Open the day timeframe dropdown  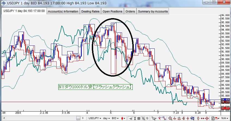(106, 118)
